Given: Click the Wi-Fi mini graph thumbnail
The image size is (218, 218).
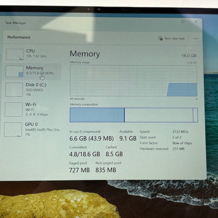Looking at the screenshot, I should tap(14, 110).
